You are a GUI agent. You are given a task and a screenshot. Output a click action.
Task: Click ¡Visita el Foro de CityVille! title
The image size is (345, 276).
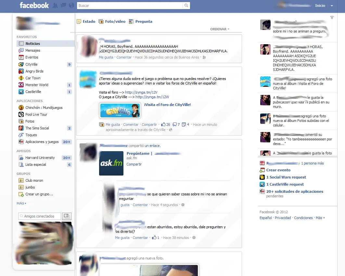tap(167, 105)
